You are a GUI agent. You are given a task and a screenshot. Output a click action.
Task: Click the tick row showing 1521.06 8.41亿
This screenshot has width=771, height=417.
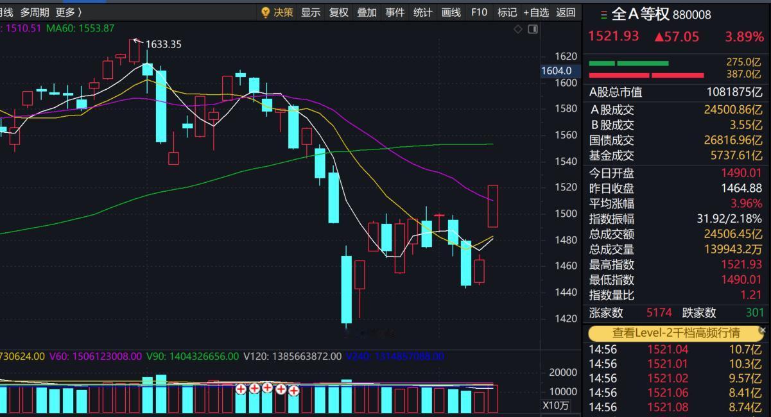[x=675, y=393]
